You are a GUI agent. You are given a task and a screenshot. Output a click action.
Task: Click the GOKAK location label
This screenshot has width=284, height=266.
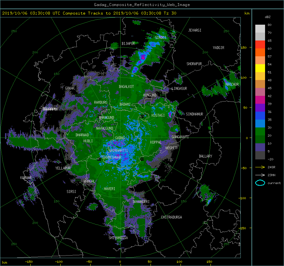70,88
